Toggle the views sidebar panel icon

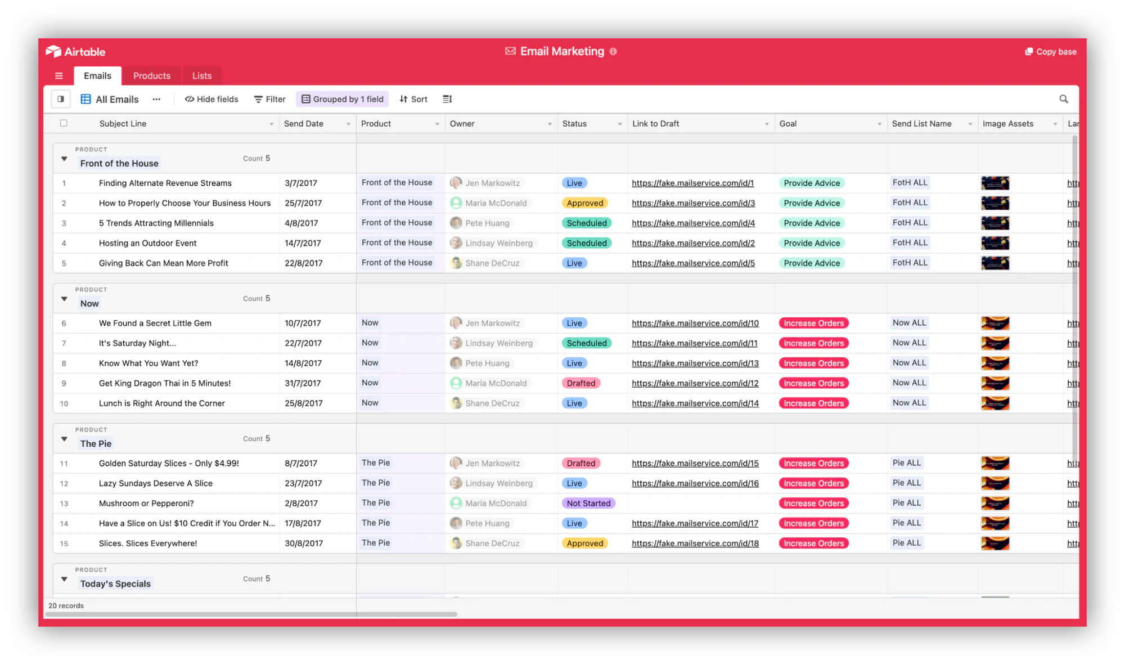click(x=61, y=99)
